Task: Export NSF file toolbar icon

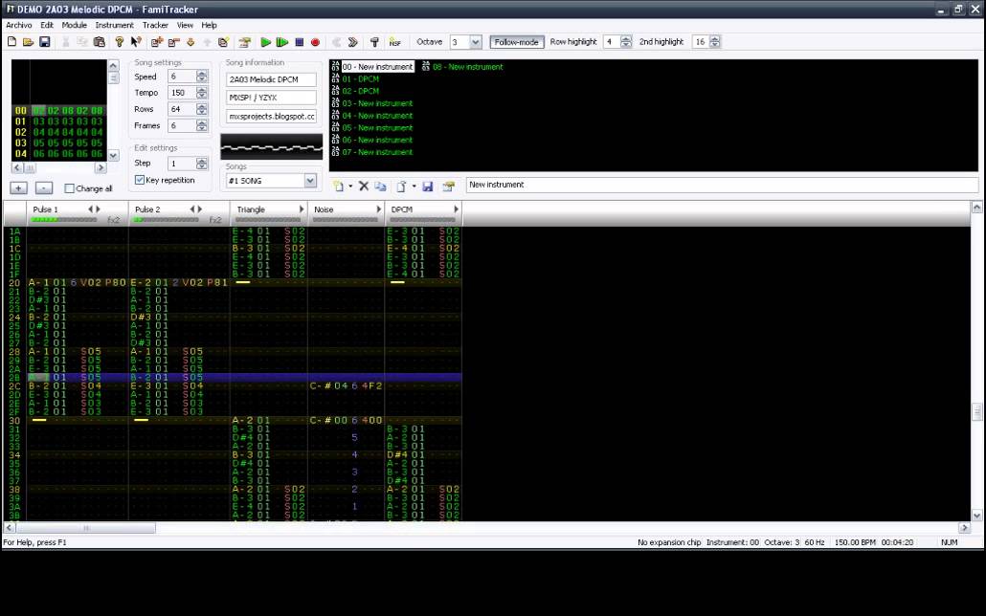Action: point(395,42)
